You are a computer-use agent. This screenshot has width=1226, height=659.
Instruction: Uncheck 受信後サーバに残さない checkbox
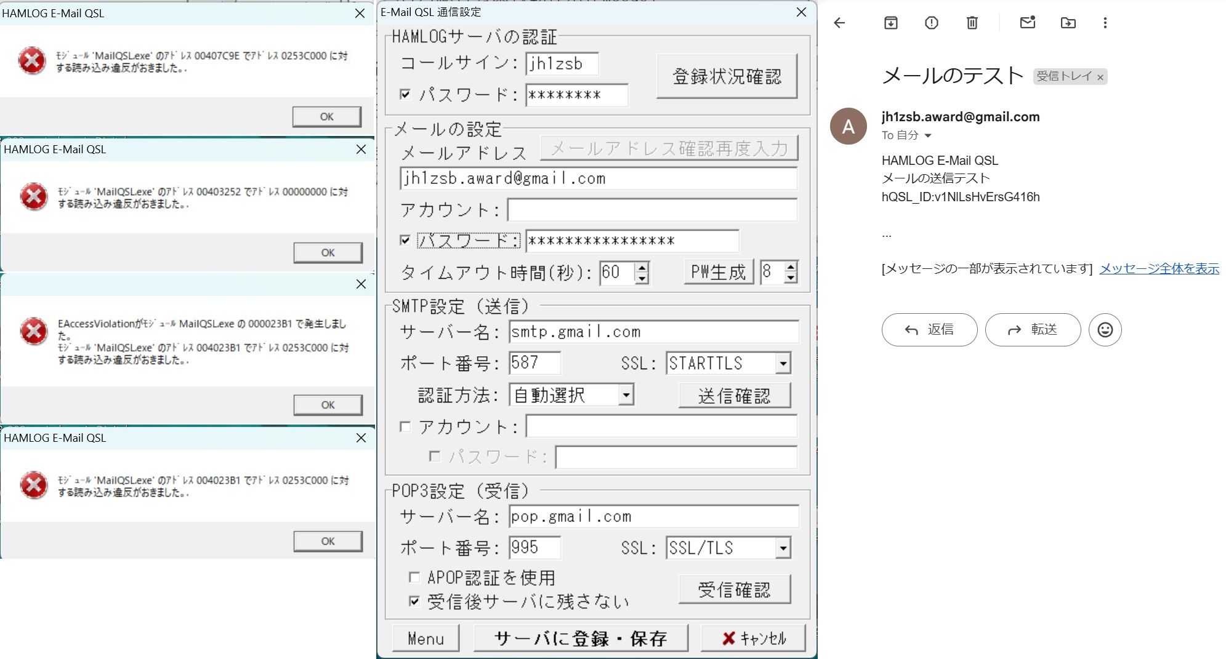click(414, 601)
